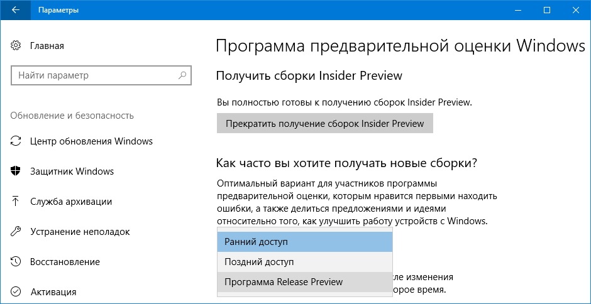Click heading Программа предварительной оценки Windows
Image resolution: width=591 pixels, height=304 pixels.
point(400,46)
